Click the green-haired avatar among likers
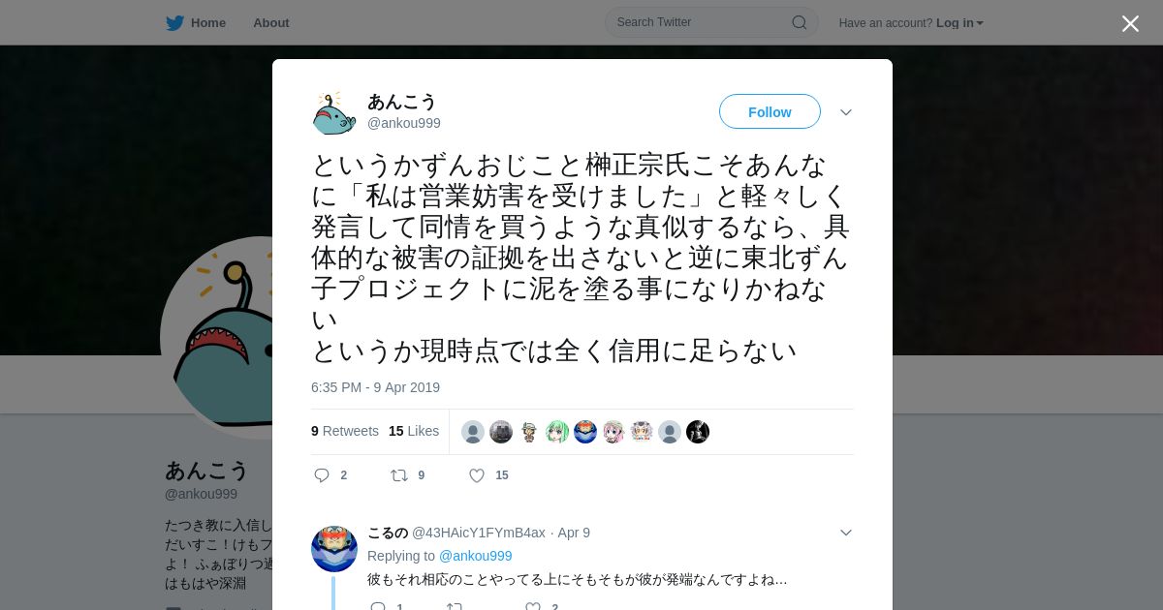1163x610 pixels. click(557, 432)
